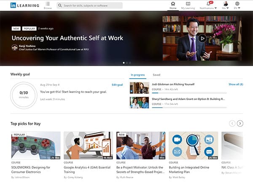
Task: Open Be a Project Motivator thumbnail
Action: coord(141,146)
